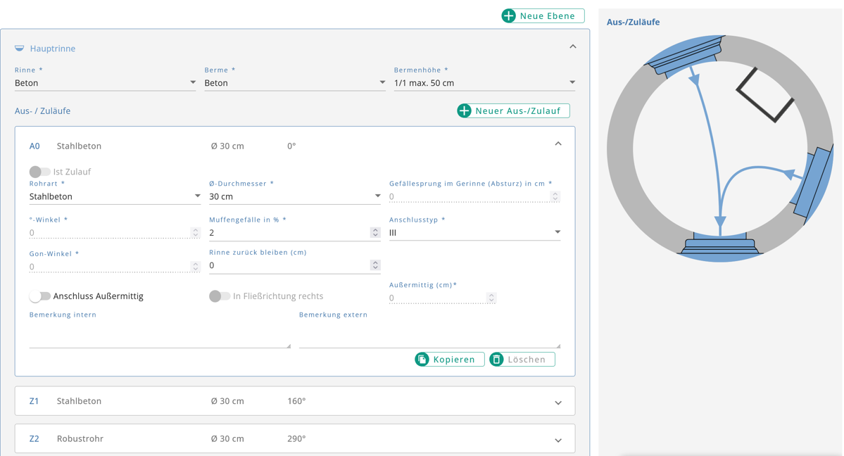Click the °-Winkel input field
The height and width of the screenshot is (456, 844).
115,233
